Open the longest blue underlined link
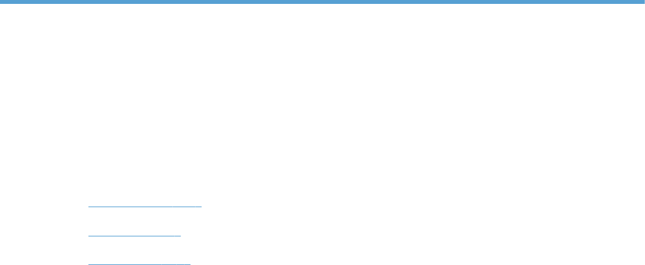The image size is (645, 265). (145, 206)
